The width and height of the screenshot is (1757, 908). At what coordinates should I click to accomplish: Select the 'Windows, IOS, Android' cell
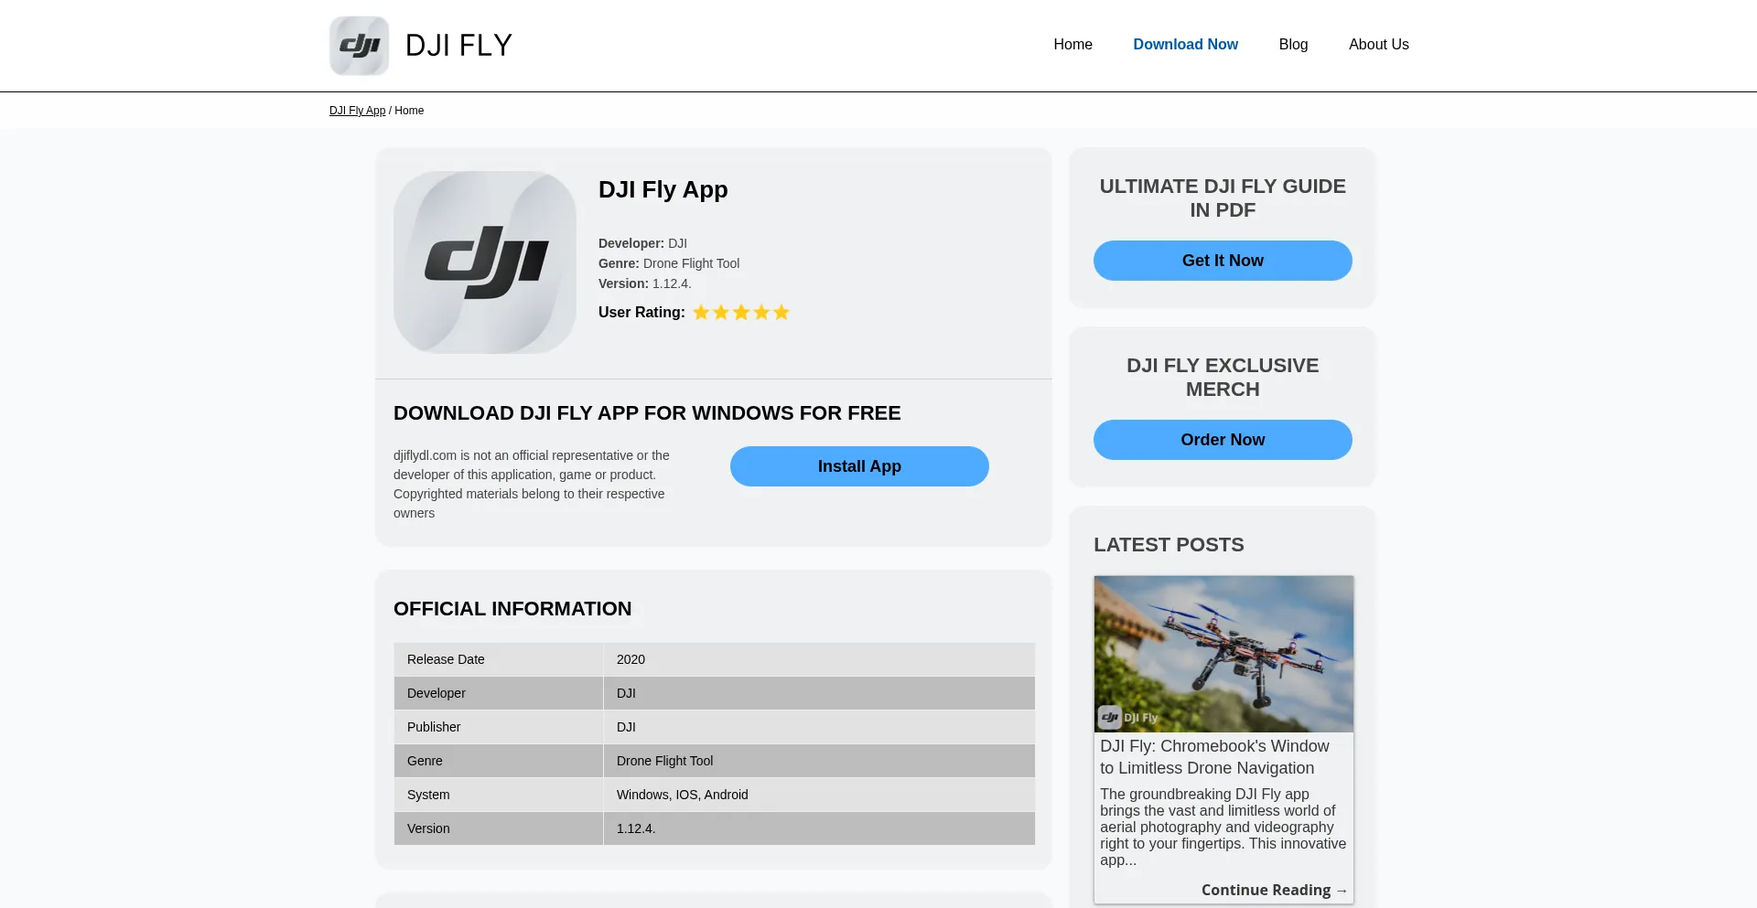[x=819, y=795]
